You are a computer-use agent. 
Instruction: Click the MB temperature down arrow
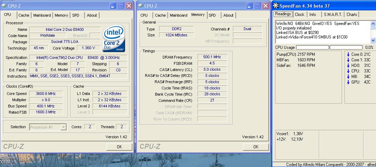pos(348,77)
